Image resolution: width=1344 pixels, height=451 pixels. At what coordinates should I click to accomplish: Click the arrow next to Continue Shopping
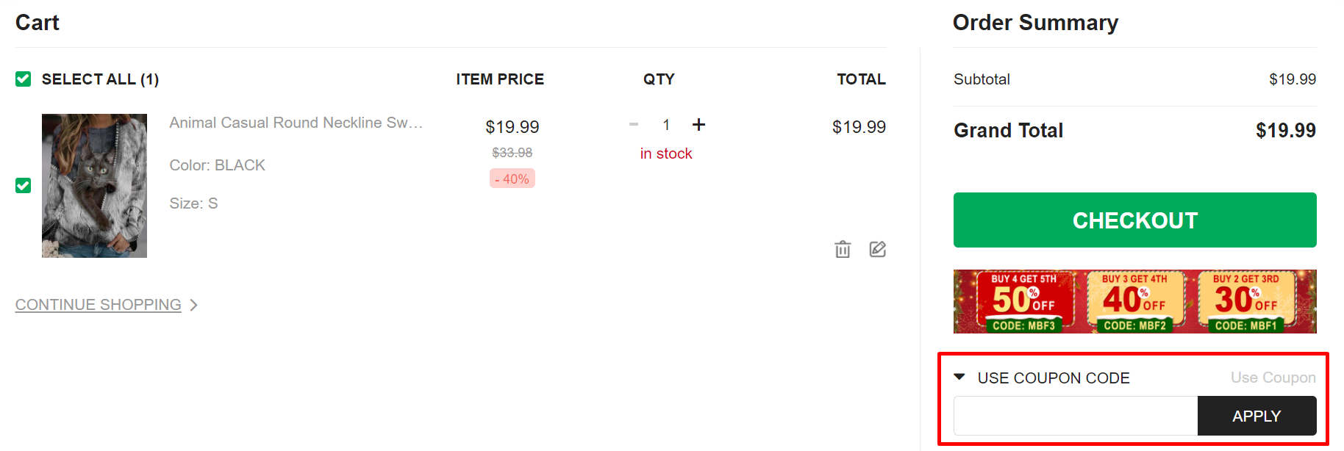click(194, 305)
